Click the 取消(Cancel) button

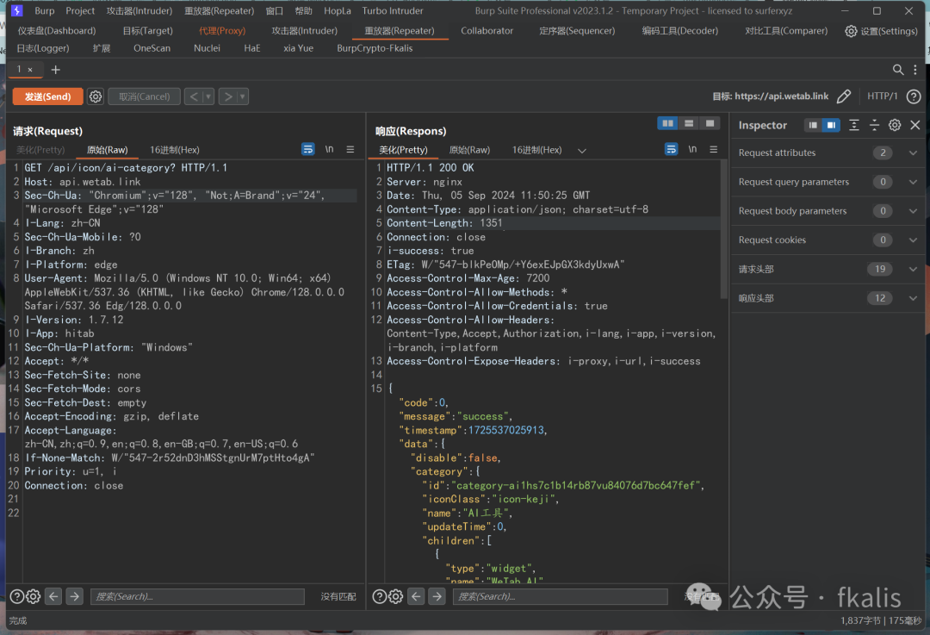pyautogui.click(x=144, y=96)
